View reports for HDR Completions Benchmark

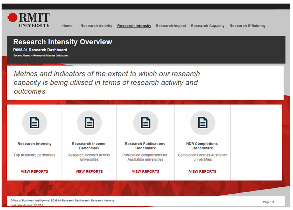point(202,171)
